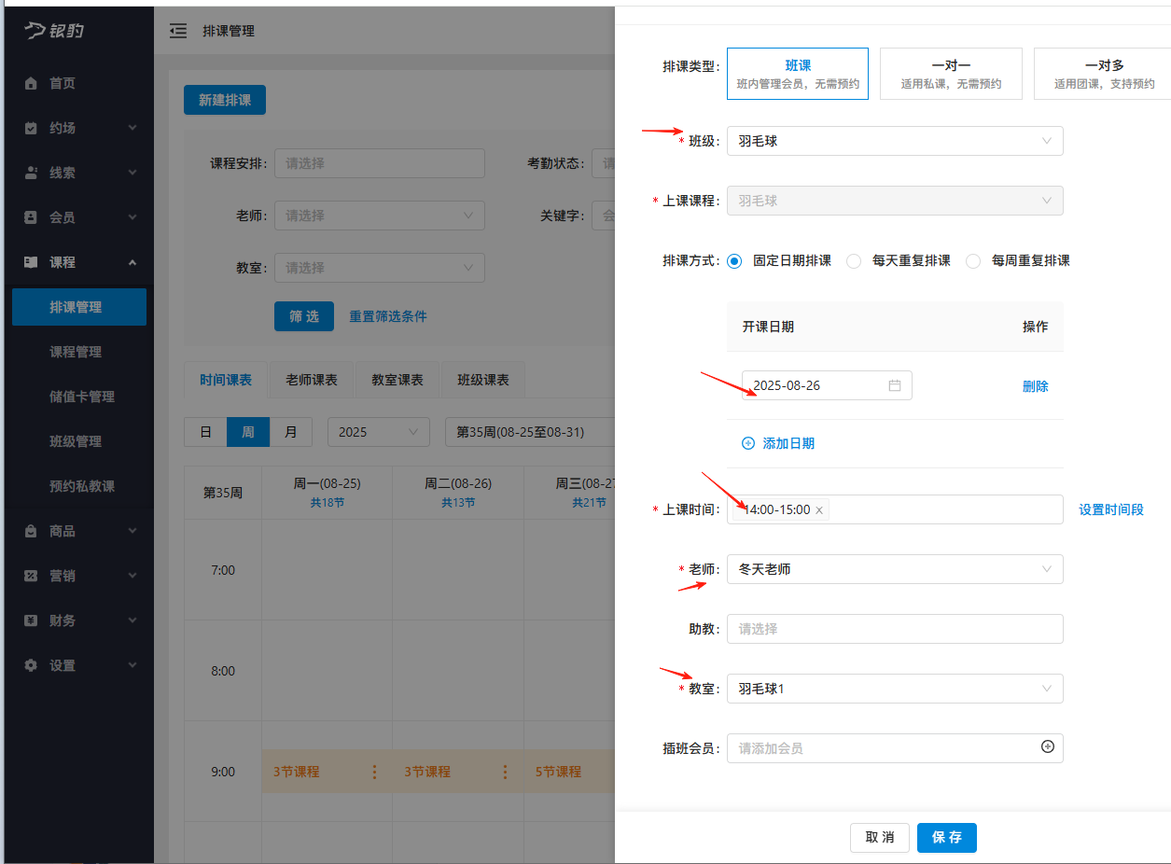Viewport: 1171px width, 864px height.
Task: Select the 每天重复排课 radio option
Action: tap(854, 260)
